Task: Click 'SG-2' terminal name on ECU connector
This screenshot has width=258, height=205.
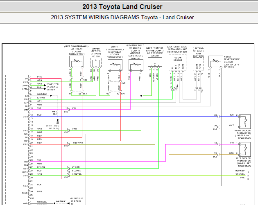Action: click(25, 131)
